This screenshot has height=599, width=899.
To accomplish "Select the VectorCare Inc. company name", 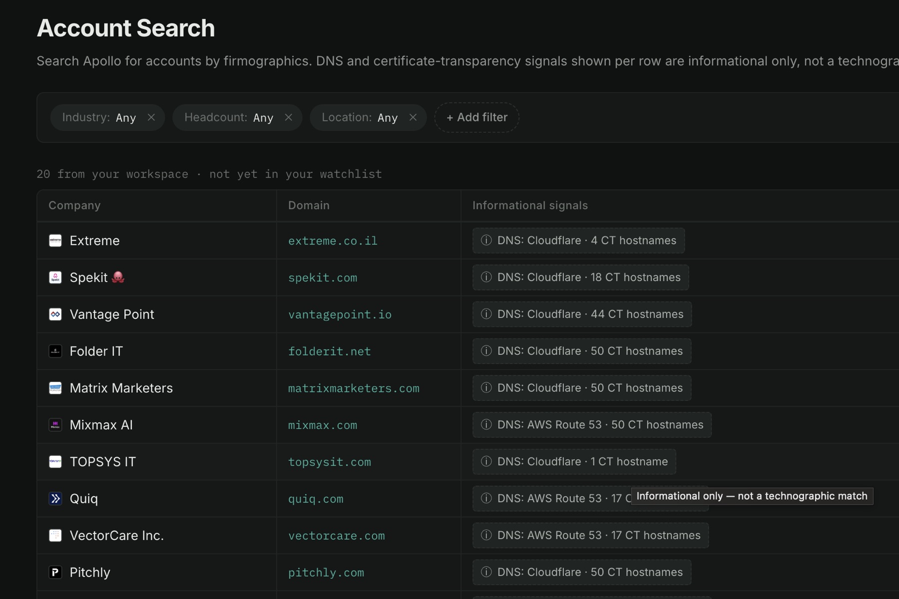I will [117, 536].
